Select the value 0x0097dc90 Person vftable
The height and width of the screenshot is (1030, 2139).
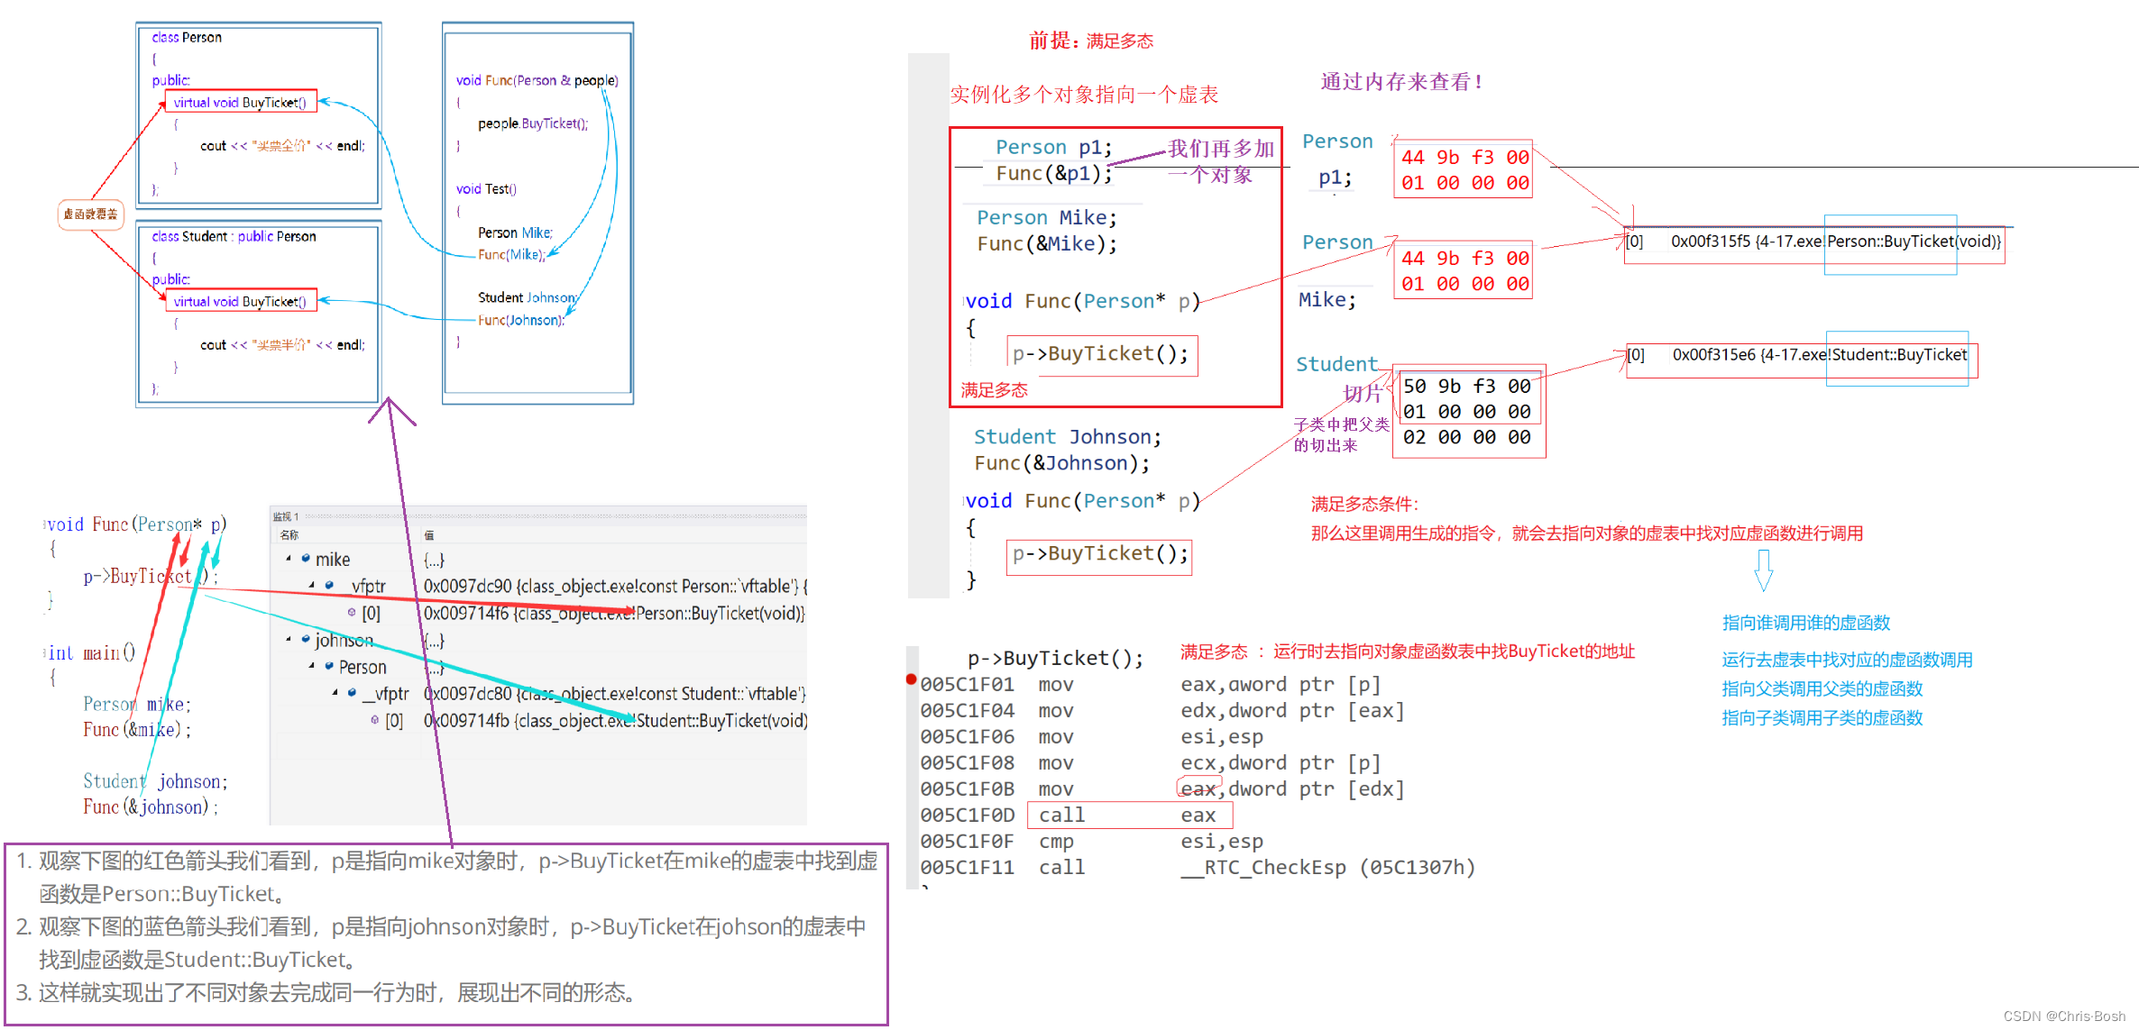click(615, 586)
